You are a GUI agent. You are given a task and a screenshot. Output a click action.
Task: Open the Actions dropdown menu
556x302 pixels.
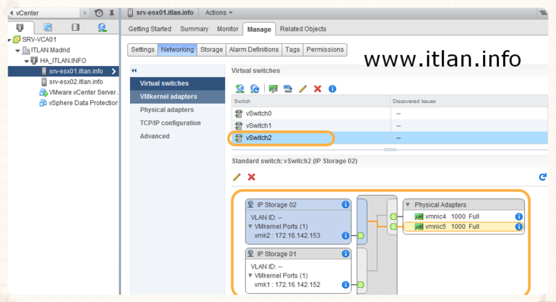click(219, 13)
